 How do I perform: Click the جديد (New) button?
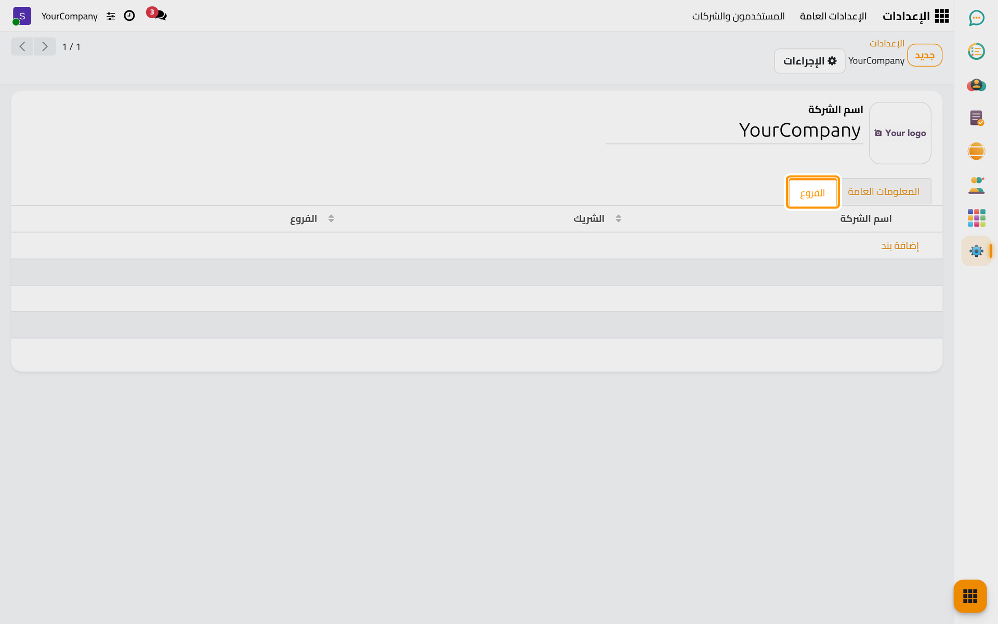pos(925,55)
